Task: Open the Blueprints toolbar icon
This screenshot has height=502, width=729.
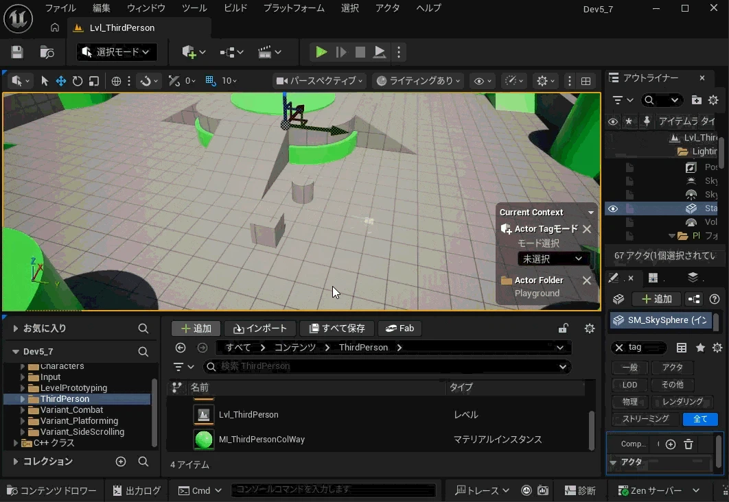Action: (x=227, y=52)
